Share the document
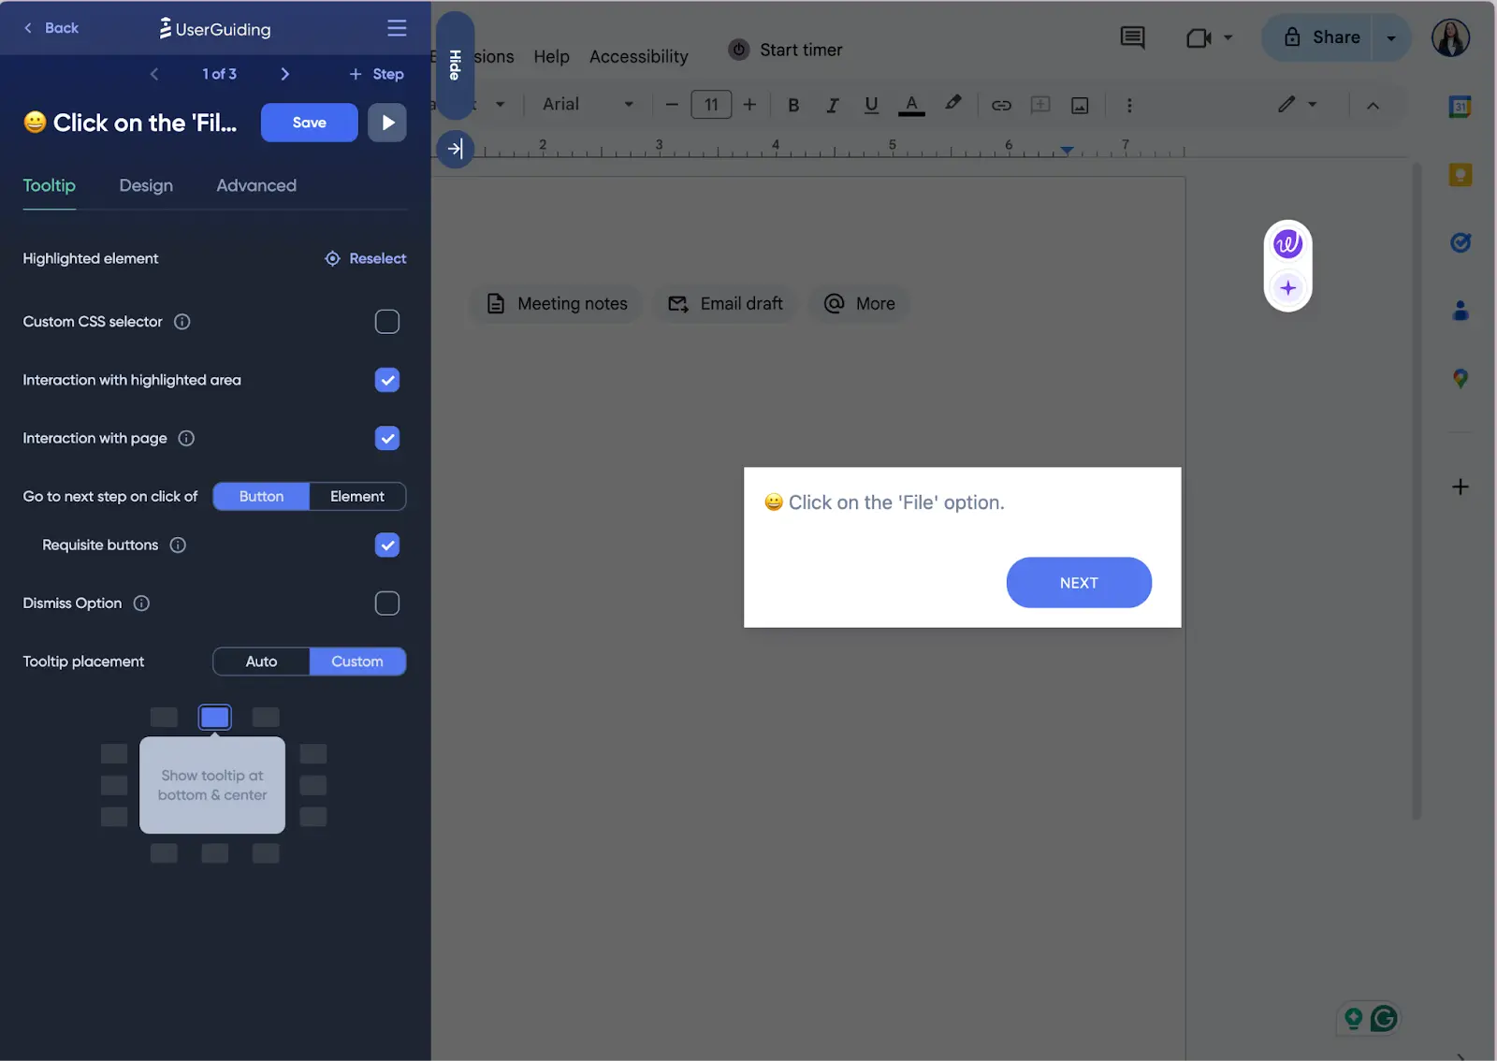The image size is (1497, 1061). (x=1317, y=37)
